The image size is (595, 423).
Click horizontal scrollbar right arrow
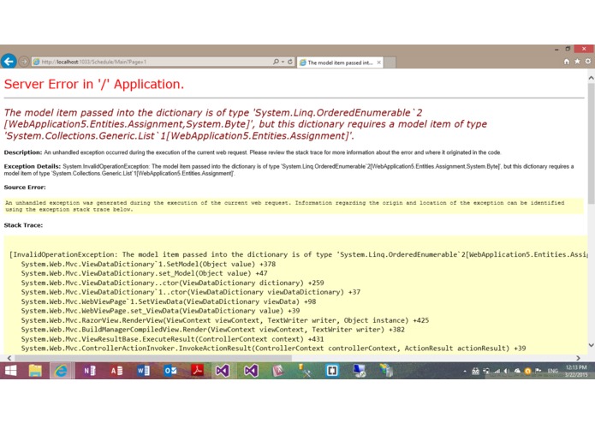[578, 358]
